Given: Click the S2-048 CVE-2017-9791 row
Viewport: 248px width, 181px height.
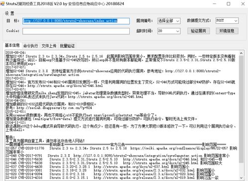Looking at the screenshot, I should click(x=117, y=156).
